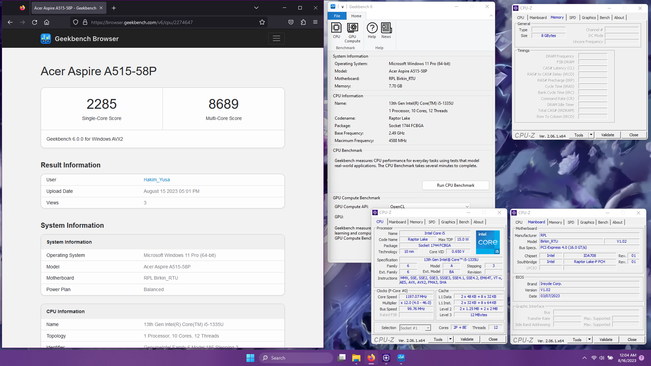Switch to Graphics tab in top CPU-Z window
The image size is (651, 366).
(589, 18)
